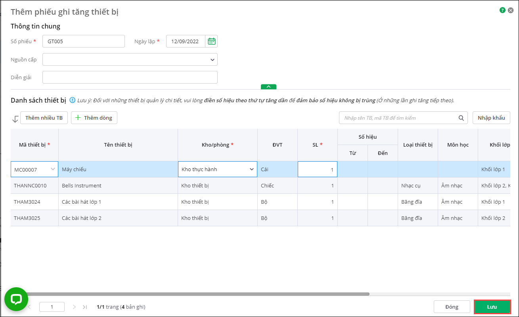Open the date picker calendar icon

pyautogui.click(x=212, y=41)
